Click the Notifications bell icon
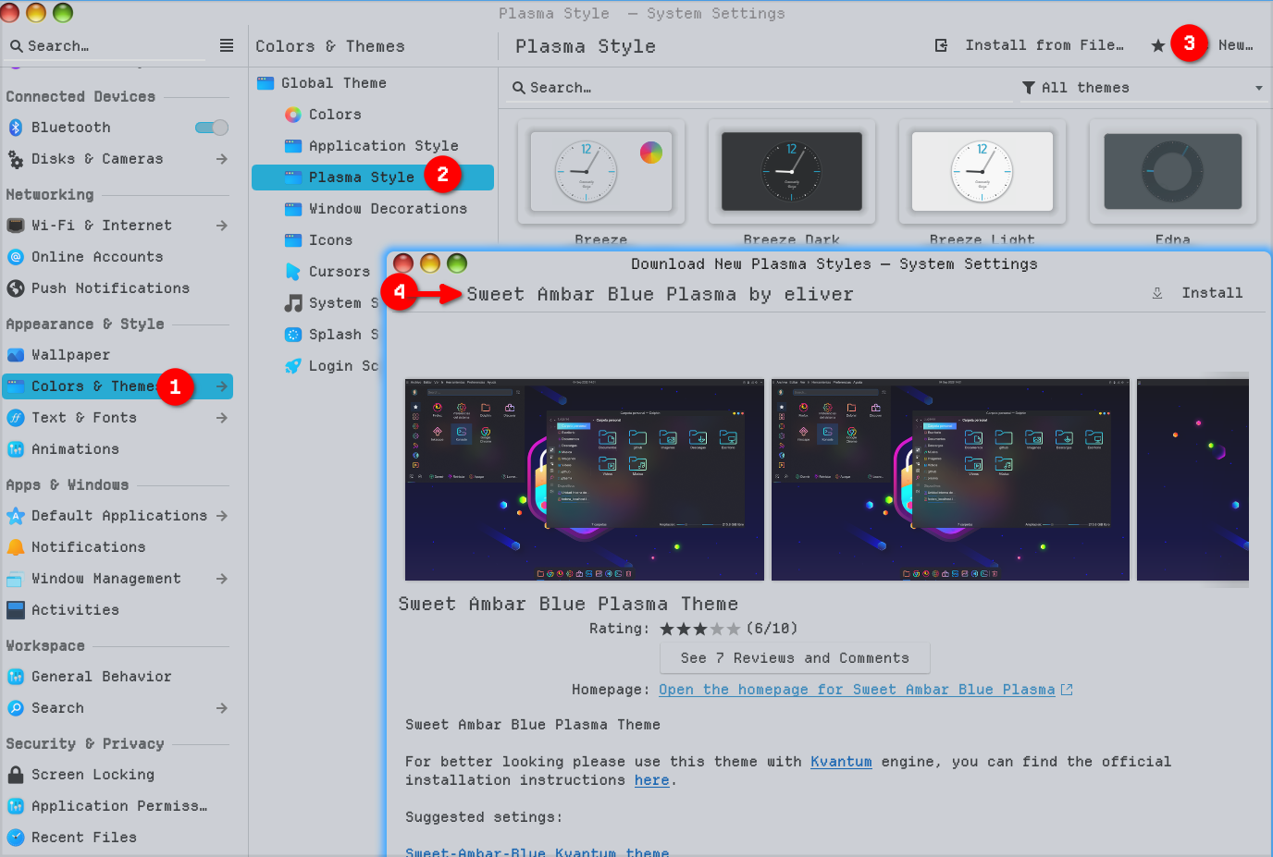This screenshot has height=857, width=1273. tap(16, 547)
